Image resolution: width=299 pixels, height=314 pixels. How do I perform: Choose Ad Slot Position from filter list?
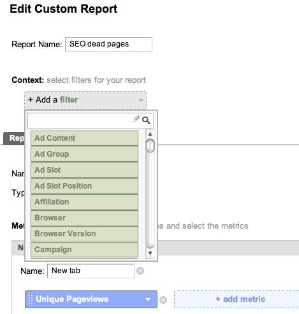click(84, 186)
